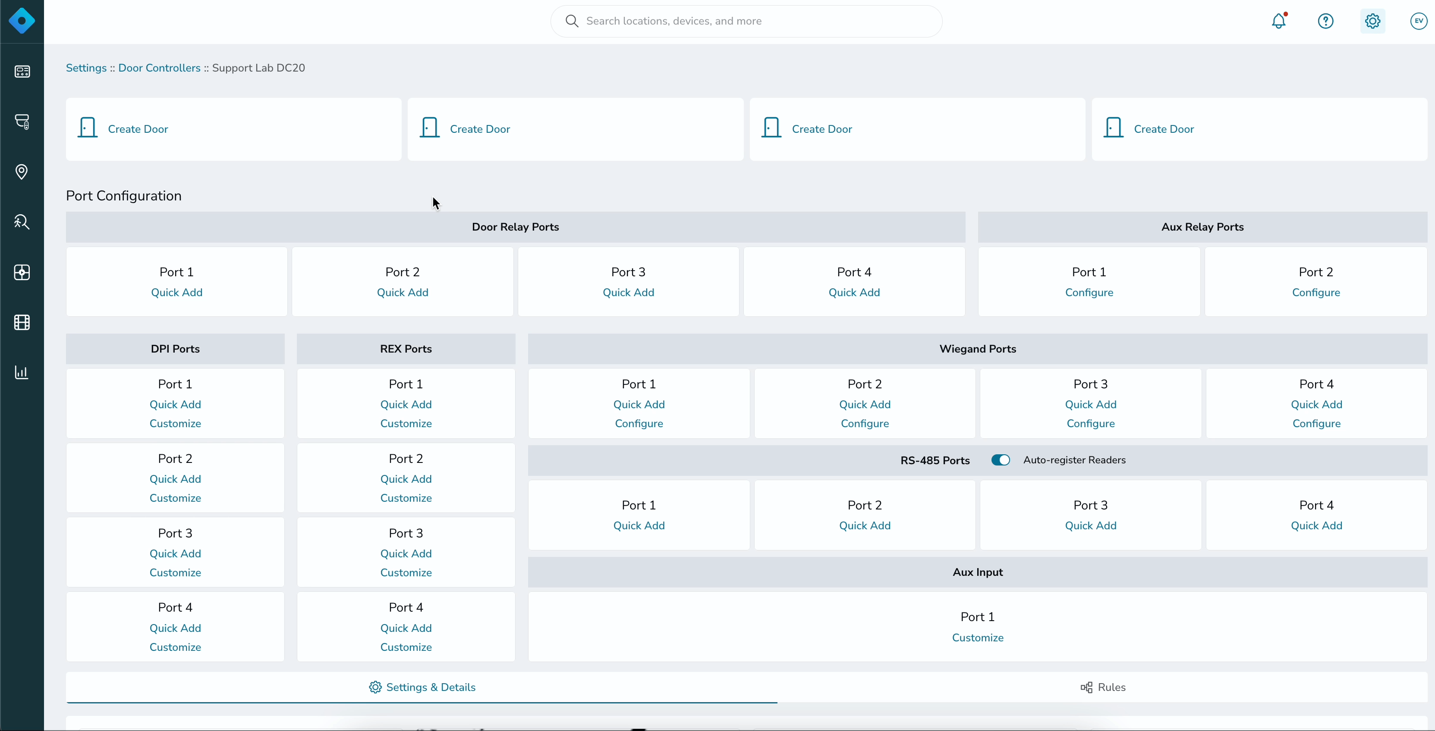Click Door Controllers breadcrumb link
Viewport: 1435px width, 731px height.
(159, 68)
